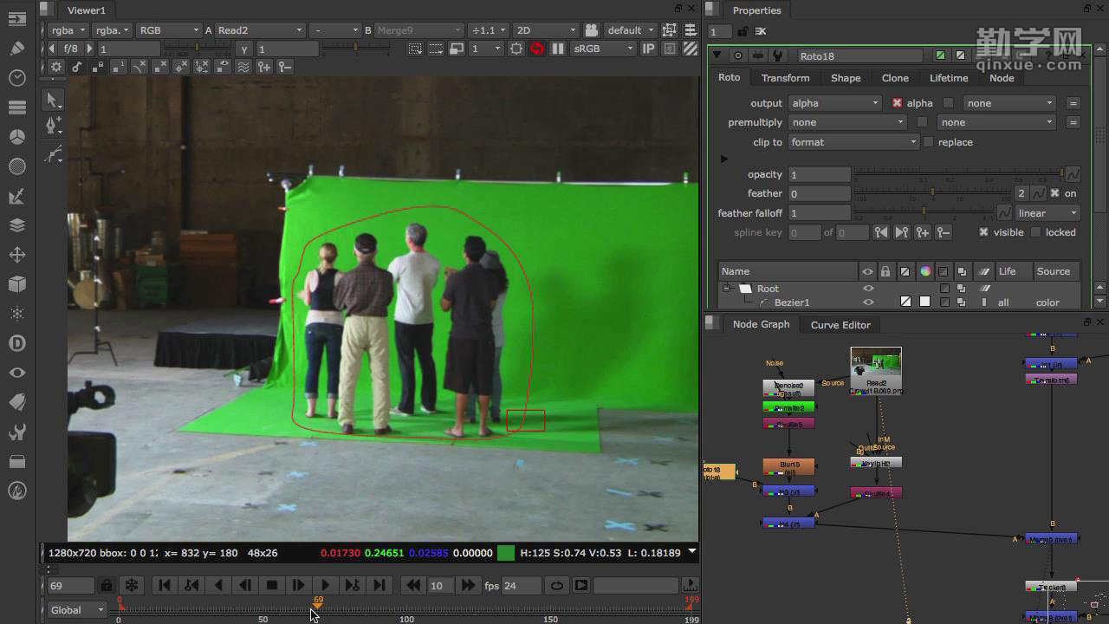Screen dimensions: 1109x624
Task: Open the clip to format dropdown
Action: click(853, 142)
